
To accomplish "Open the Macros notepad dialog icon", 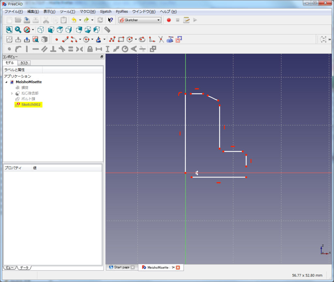I will [186, 20].
